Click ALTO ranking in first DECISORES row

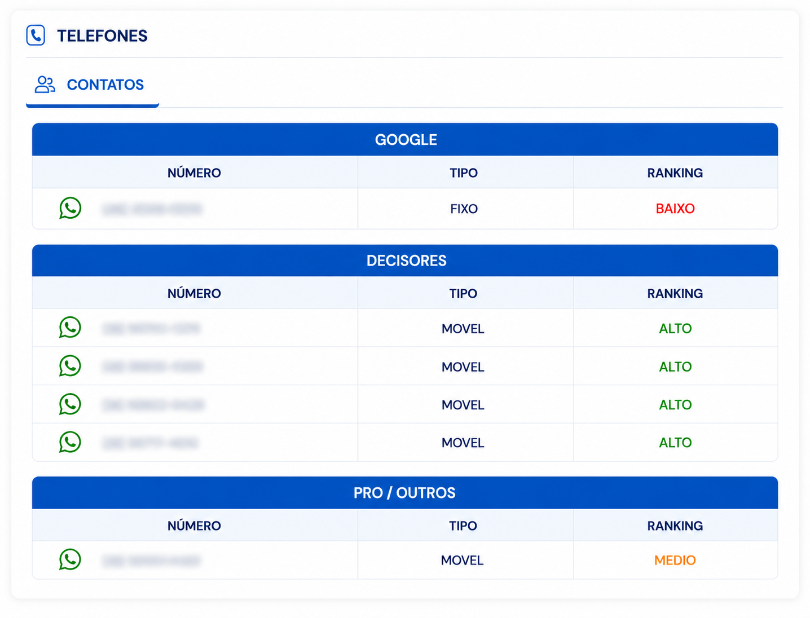[675, 329]
